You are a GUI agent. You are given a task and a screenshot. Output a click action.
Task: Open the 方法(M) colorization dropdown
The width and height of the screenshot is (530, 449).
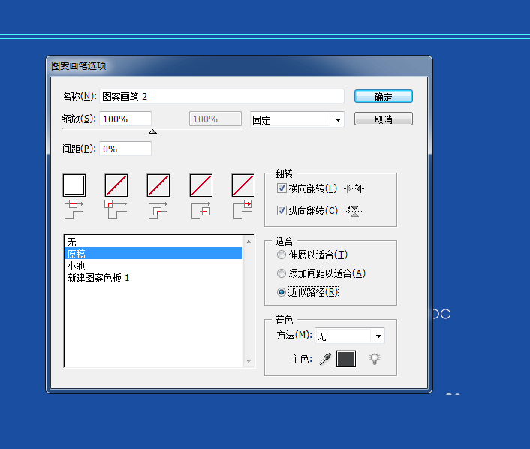click(x=350, y=336)
